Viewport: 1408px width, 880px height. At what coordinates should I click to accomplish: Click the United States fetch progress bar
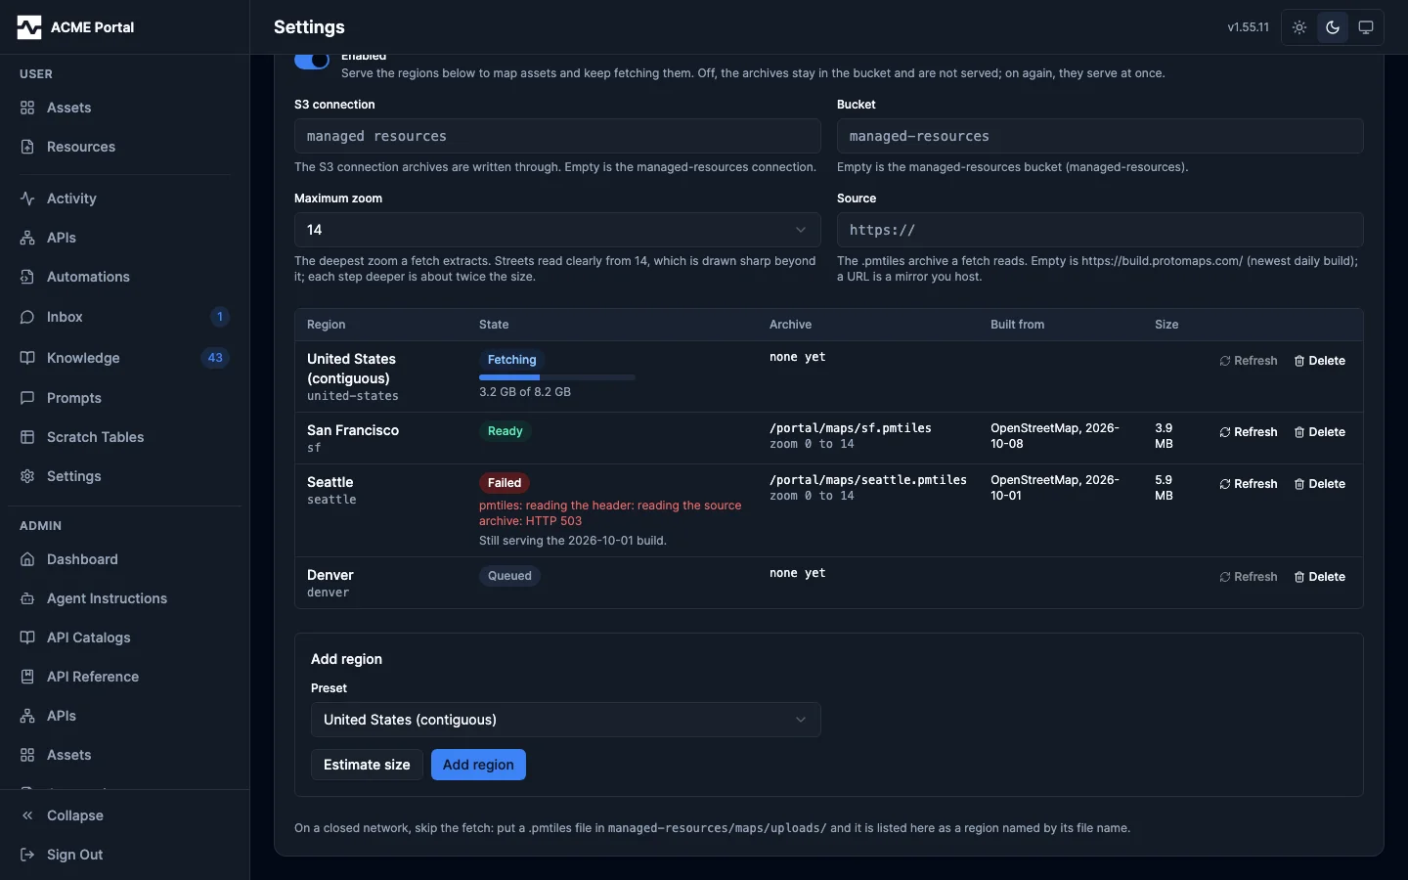557,377
